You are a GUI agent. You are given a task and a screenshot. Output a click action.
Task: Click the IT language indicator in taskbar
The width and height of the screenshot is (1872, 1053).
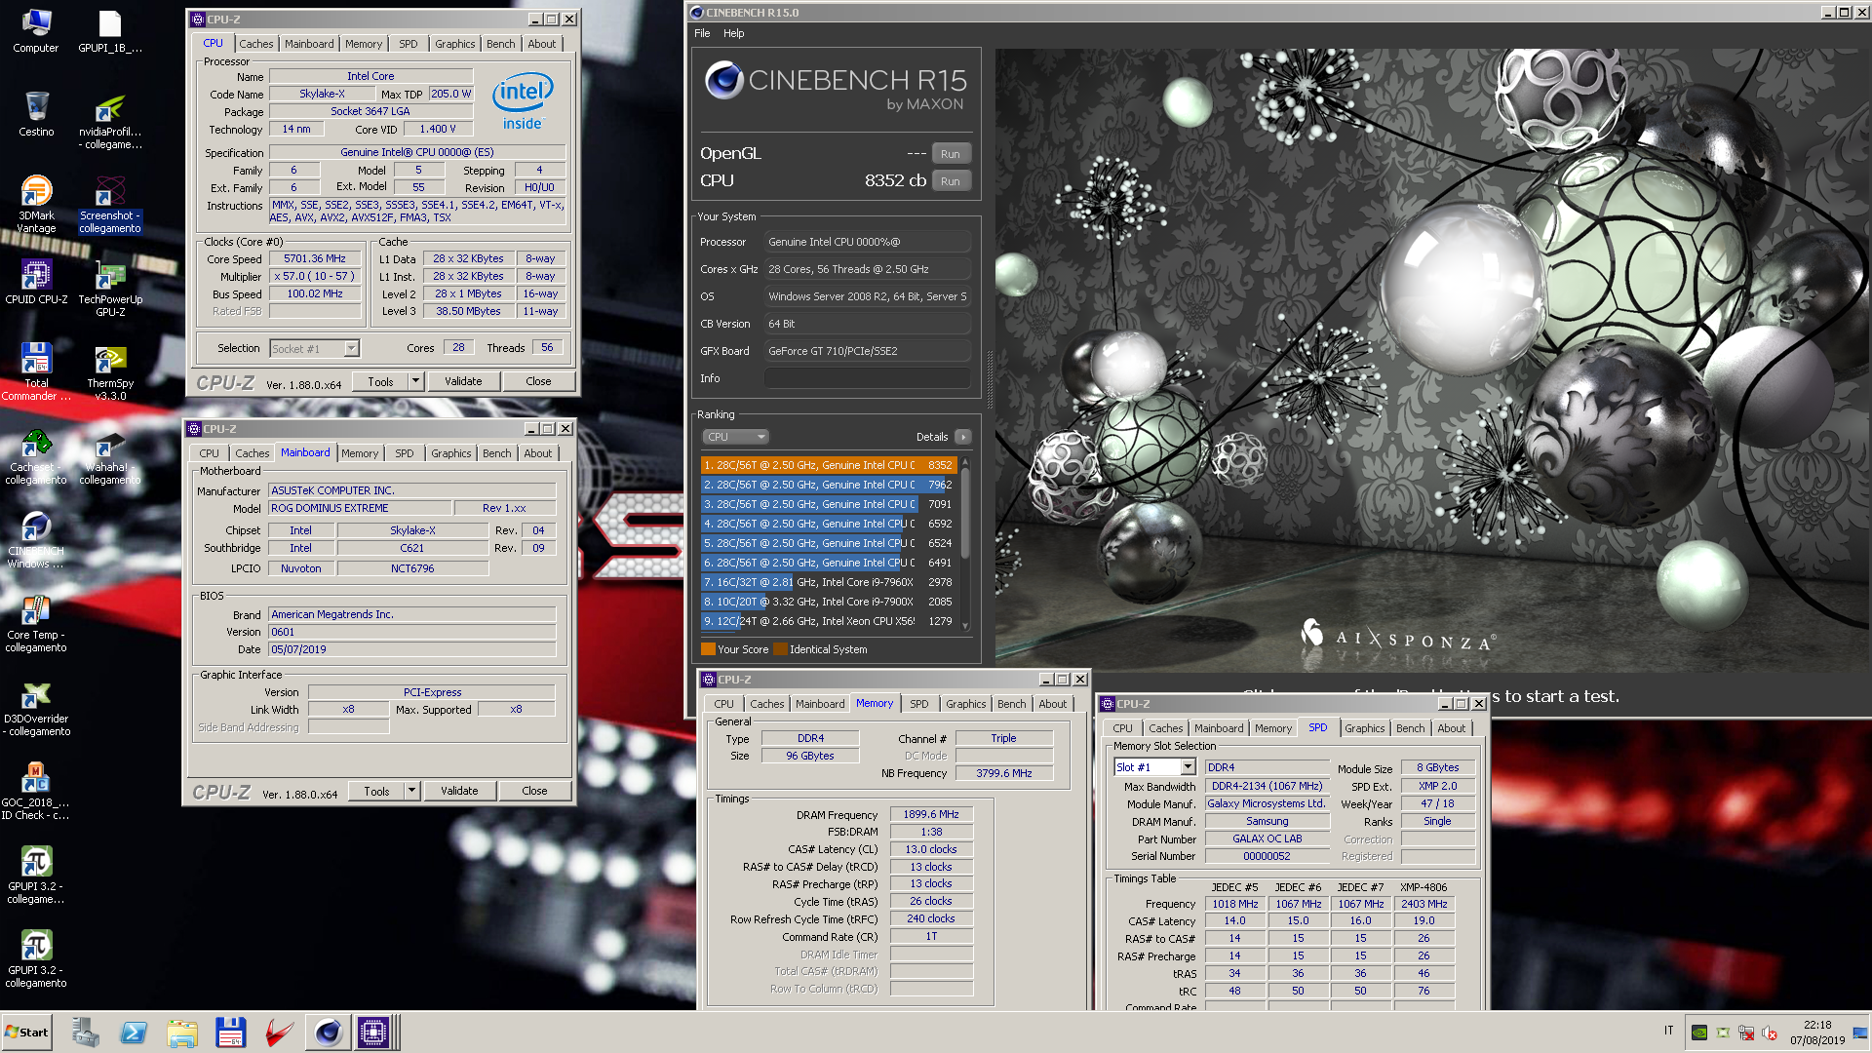coord(1668,1031)
